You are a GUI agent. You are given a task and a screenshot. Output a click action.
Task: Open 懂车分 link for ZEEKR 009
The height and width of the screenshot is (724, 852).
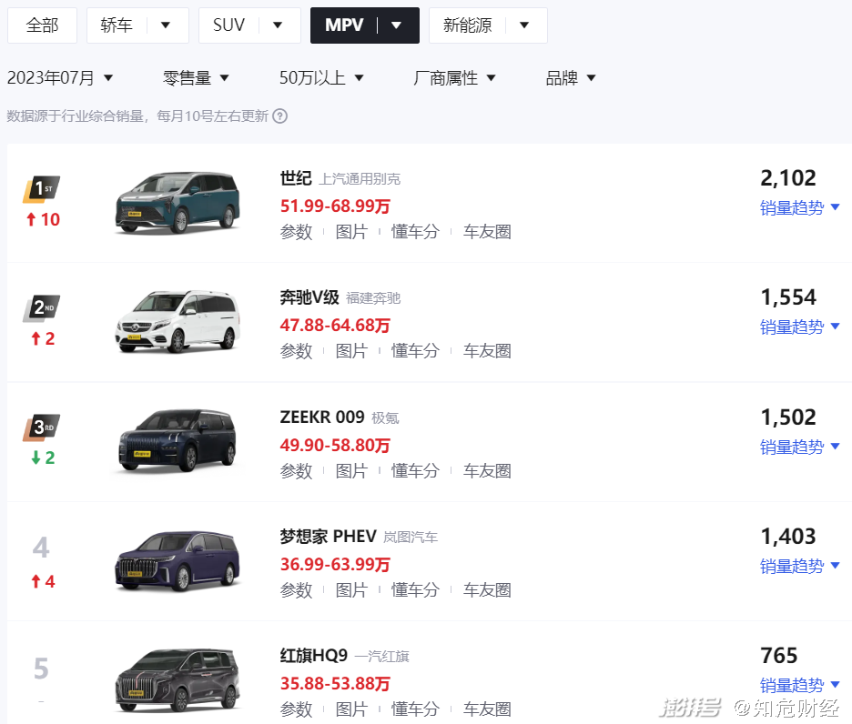coord(415,471)
